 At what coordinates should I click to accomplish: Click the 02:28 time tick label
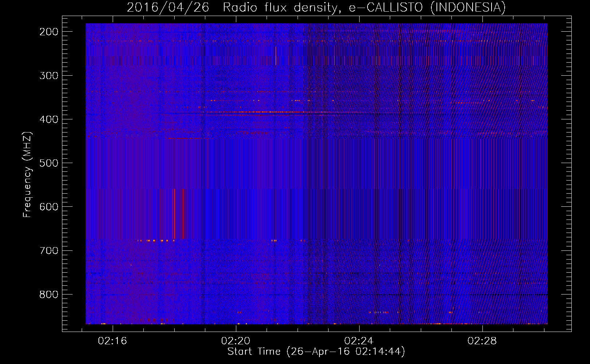coord(482,341)
